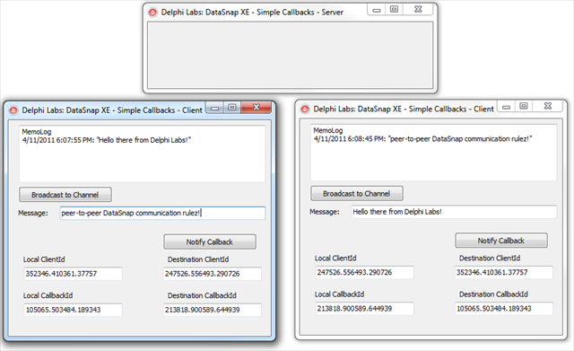
Task: Click the left Client window title text
Action: (112, 110)
